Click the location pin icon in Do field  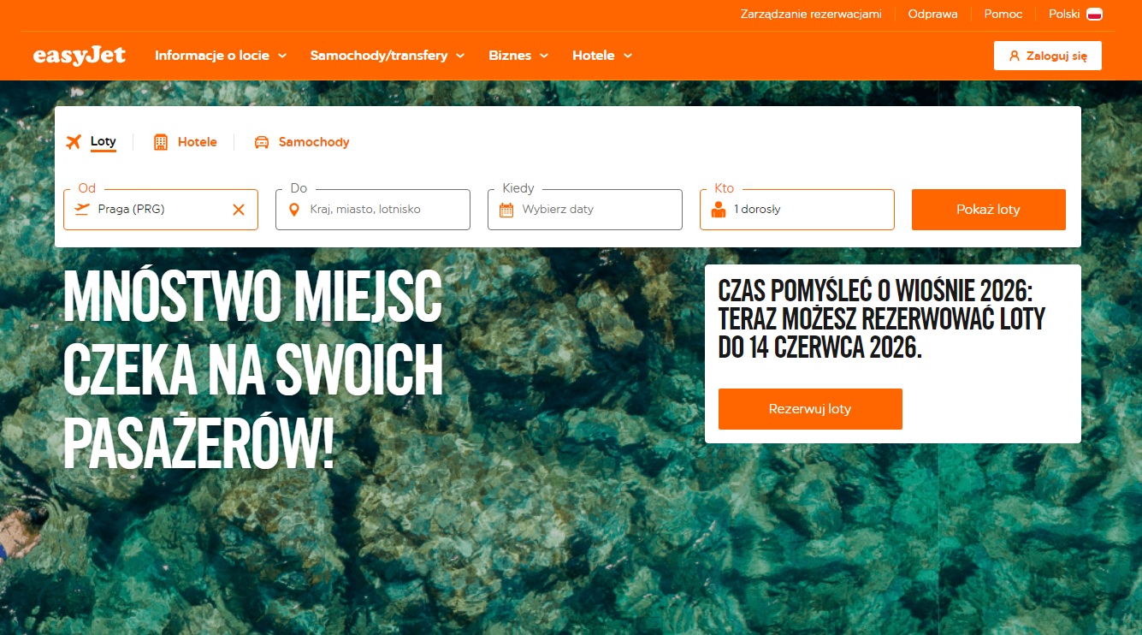(x=294, y=210)
